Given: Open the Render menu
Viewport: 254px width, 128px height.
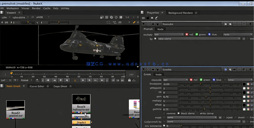Looking at the screenshot, I should pos(36,8).
